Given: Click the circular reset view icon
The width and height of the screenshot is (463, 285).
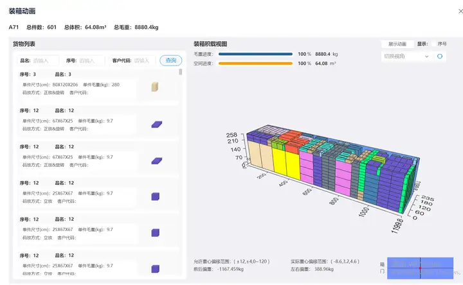Looking at the screenshot, I should pyautogui.click(x=440, y=56).
